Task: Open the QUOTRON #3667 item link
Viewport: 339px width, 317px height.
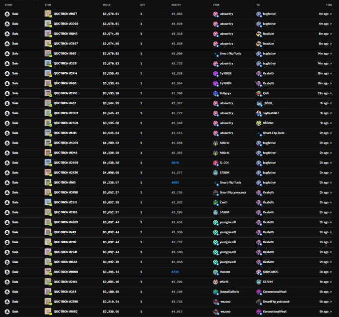Action: [x=66, y=44]
